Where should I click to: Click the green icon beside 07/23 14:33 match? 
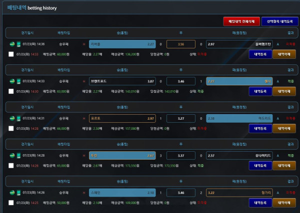(18, 81)
